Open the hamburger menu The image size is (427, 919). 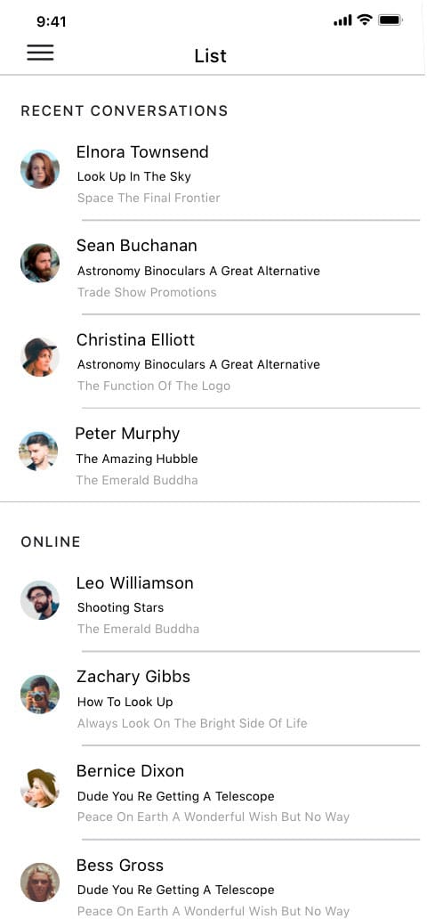point(40,53)
